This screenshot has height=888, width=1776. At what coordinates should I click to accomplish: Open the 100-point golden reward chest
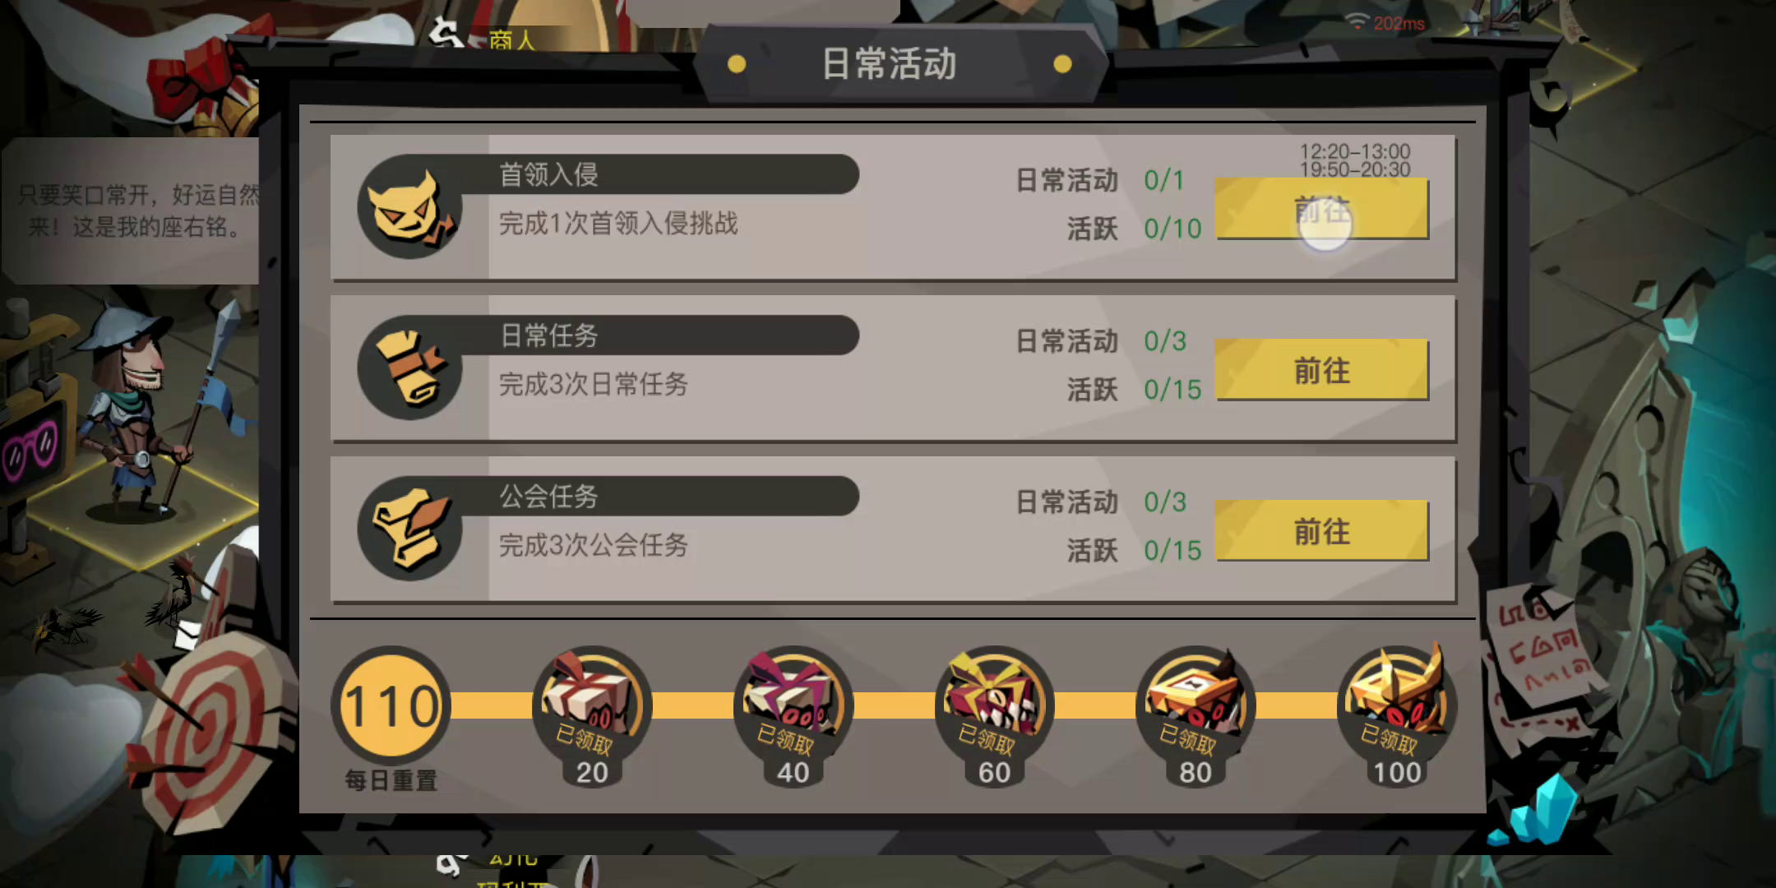(1397, 707)
